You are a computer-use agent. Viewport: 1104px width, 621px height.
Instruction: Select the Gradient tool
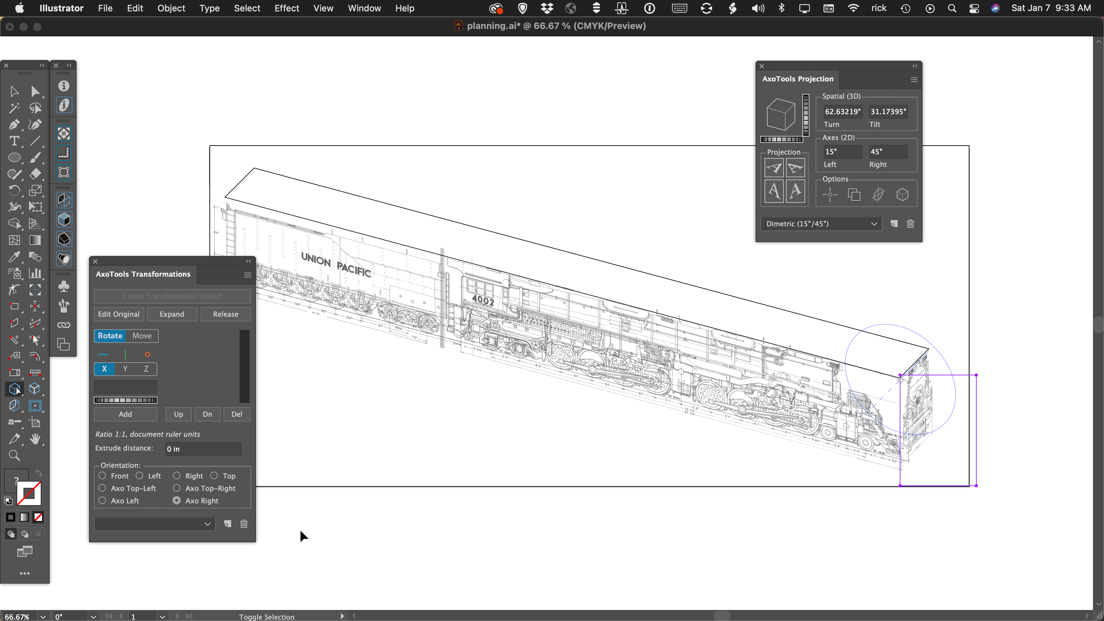[x=35, y=240]
